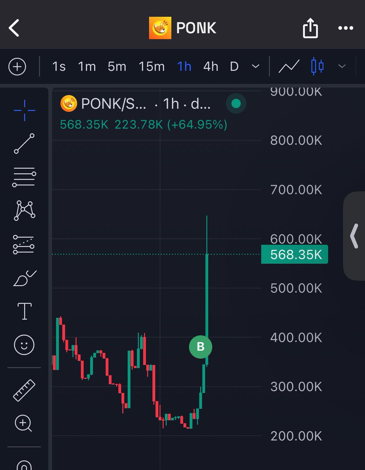Viewport: 365px width, 470px height.
Task: Open the prediction and measurement tools
Action: (x=24, y=244)
